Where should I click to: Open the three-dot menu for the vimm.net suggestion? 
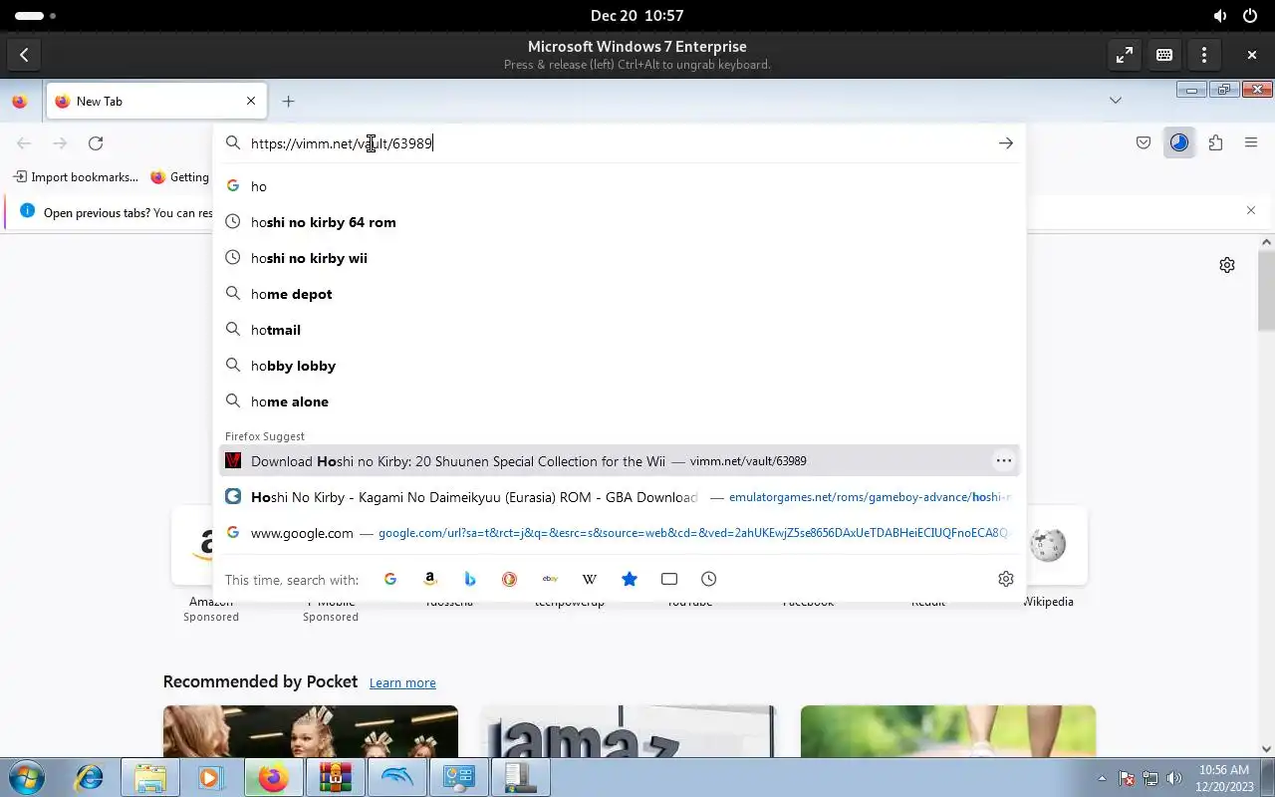coord(1004,460)
